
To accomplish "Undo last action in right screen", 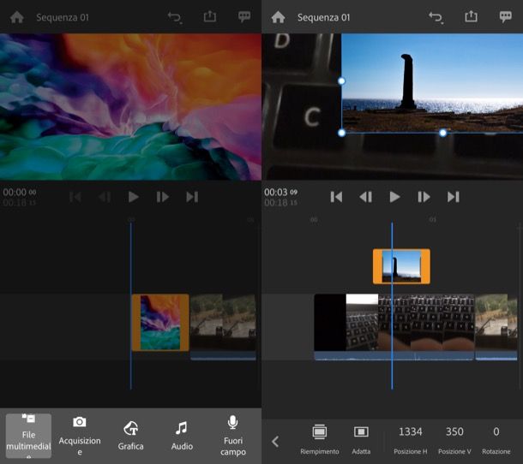I will (436, 17).
